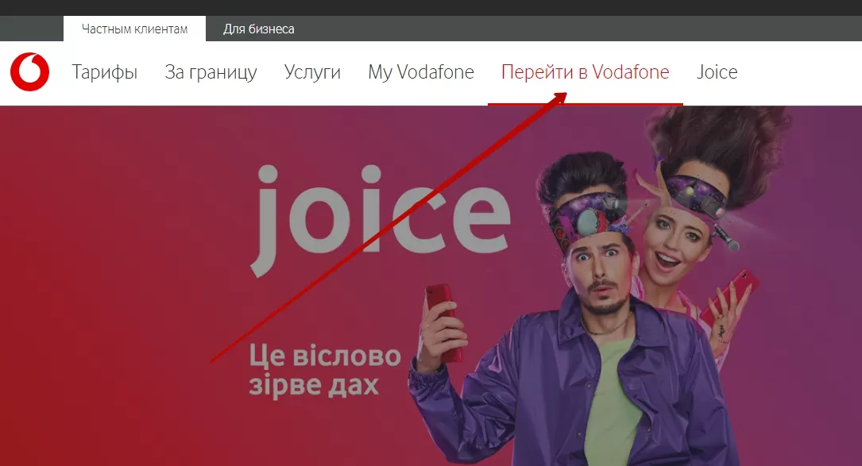Select Перейти в Vodafone in navigation
The image size is (862, 466).
point(585,72)
